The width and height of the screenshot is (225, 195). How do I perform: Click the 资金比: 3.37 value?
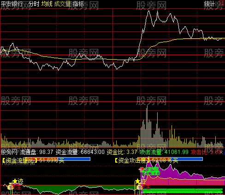click(122, 152)
